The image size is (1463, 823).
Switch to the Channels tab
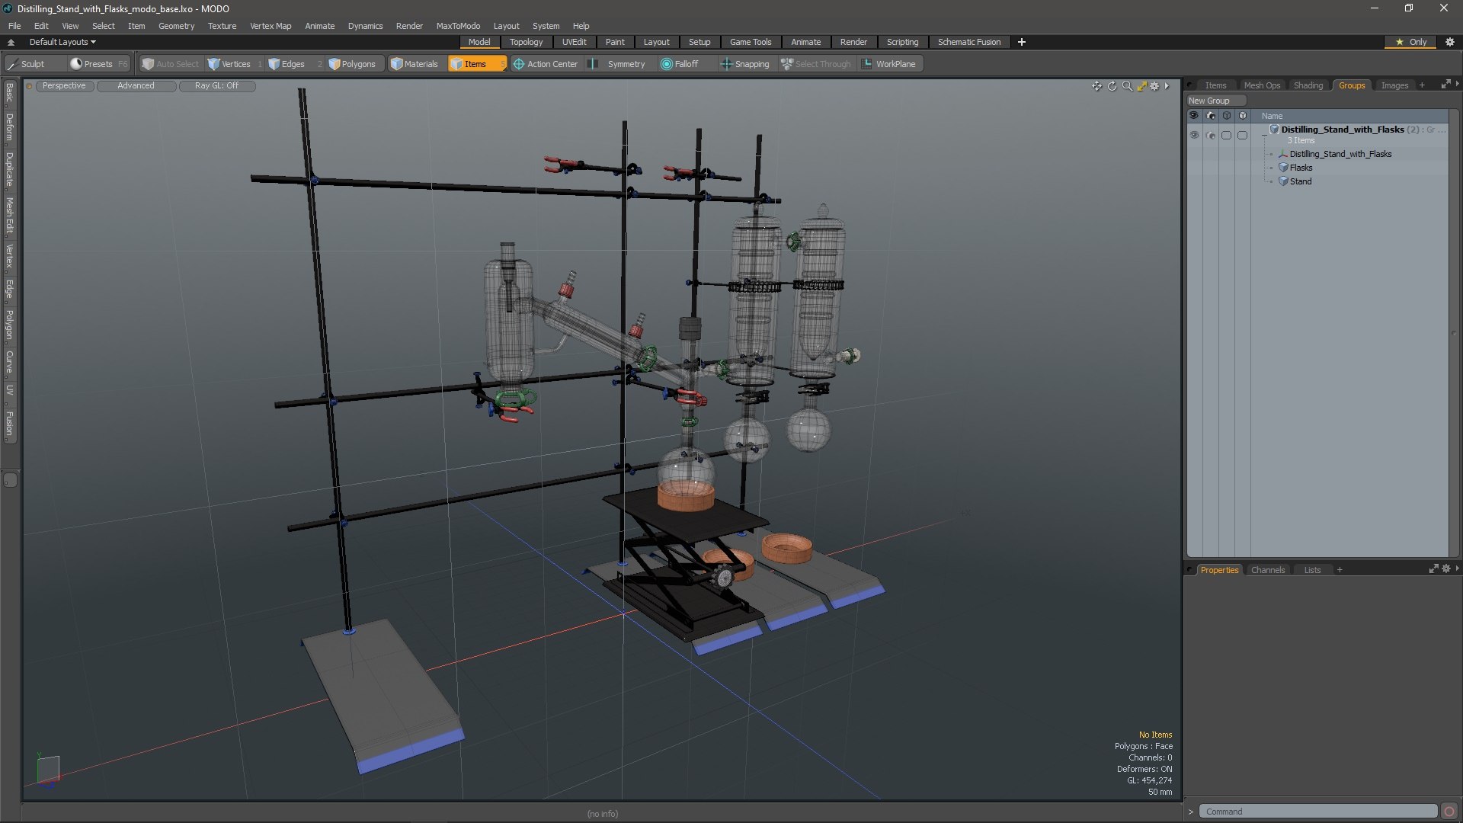tap(1267, 570)
